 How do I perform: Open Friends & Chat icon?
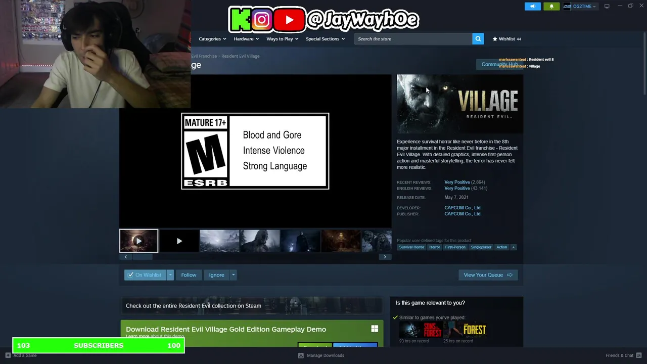pos(639,355)
